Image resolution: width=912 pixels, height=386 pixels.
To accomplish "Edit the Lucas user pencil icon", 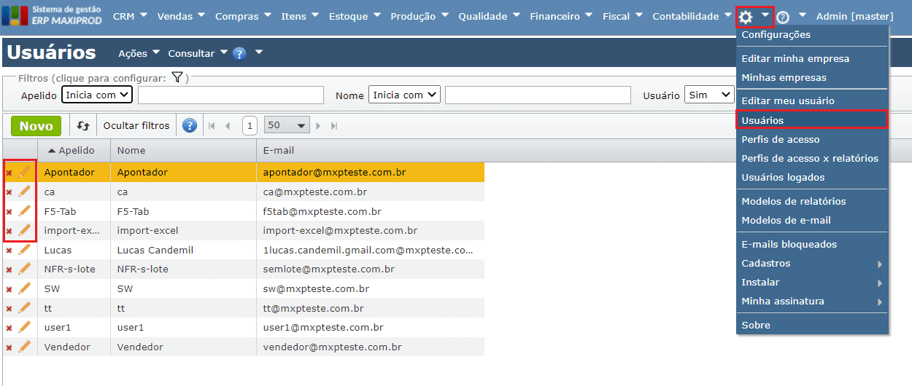I will (24, 250).
